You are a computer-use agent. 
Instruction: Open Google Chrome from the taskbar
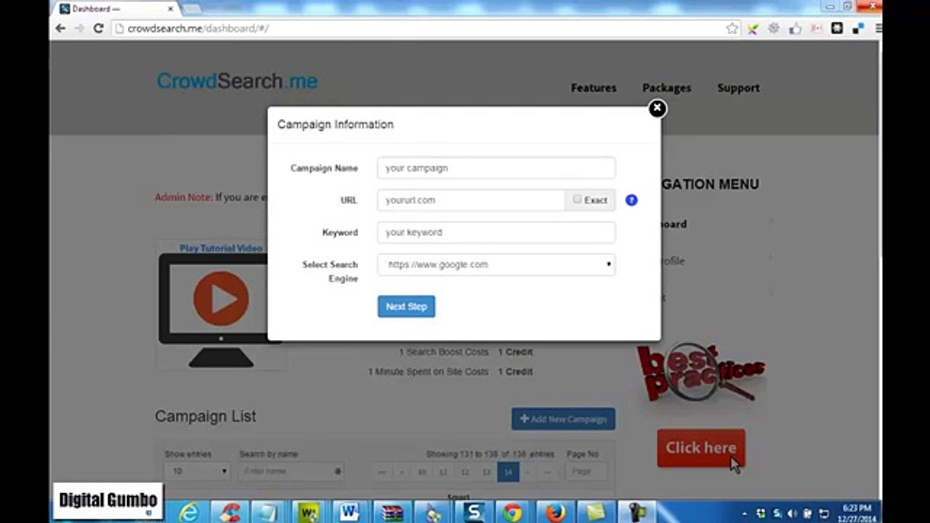[x=513, y=513]
